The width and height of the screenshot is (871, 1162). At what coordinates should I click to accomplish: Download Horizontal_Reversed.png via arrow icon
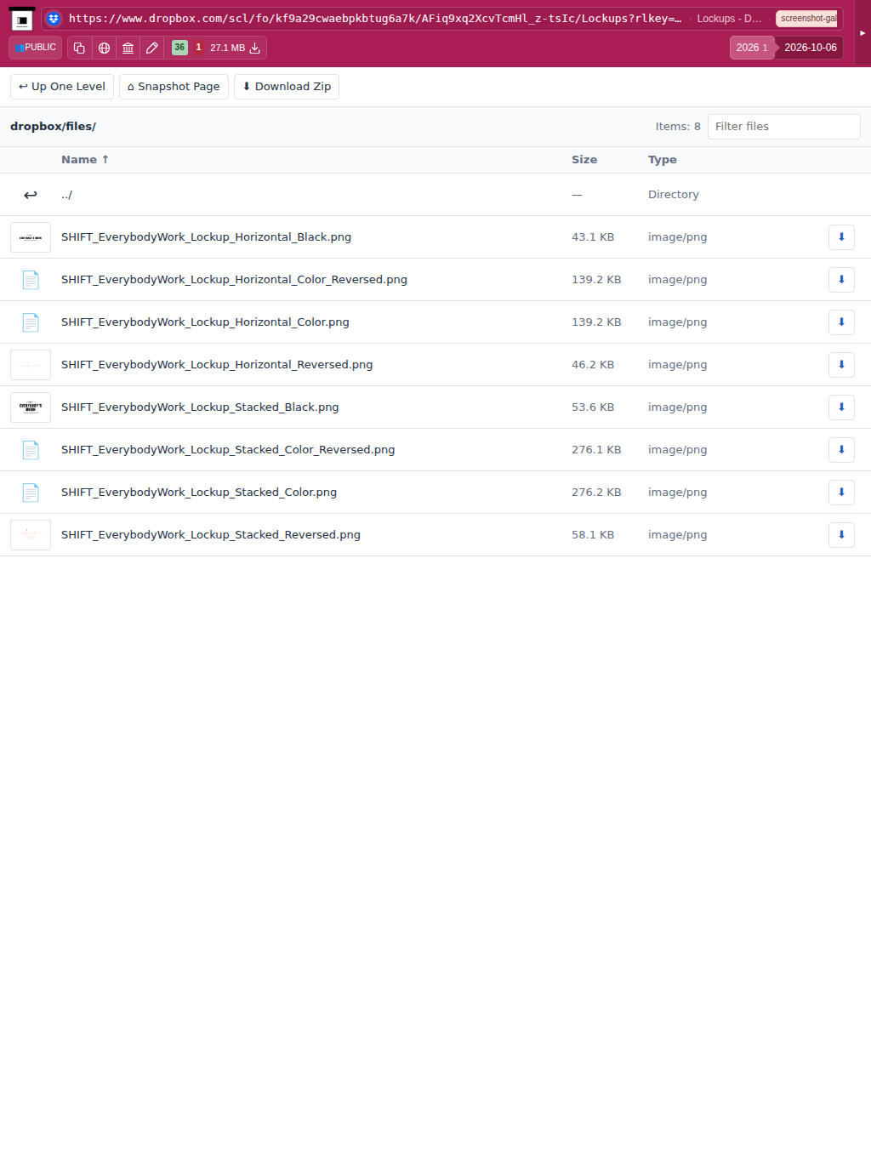[x=841, y=365]
